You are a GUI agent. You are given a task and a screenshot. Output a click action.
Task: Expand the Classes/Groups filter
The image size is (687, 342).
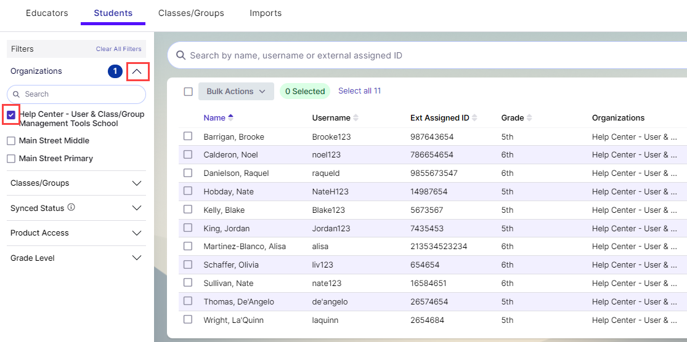click(137, 183)
